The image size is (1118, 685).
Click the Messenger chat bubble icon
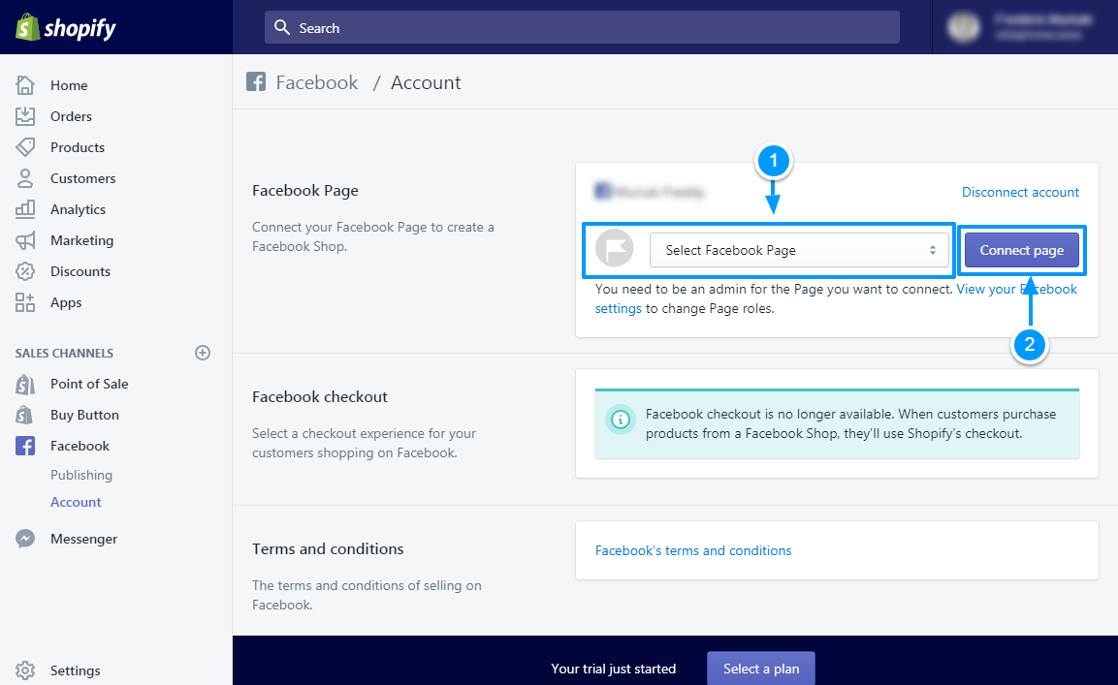(x=25, y=539)
